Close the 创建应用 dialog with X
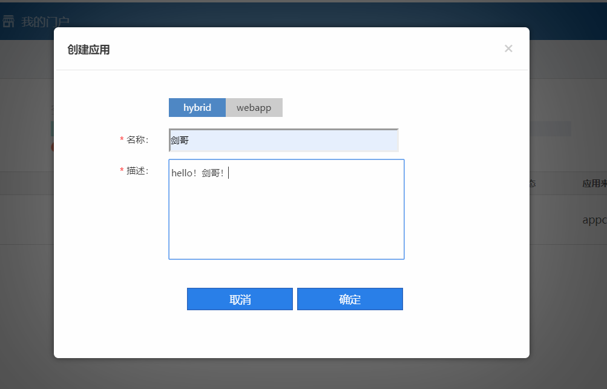The image size is (607, 389). tap(508, 48)
